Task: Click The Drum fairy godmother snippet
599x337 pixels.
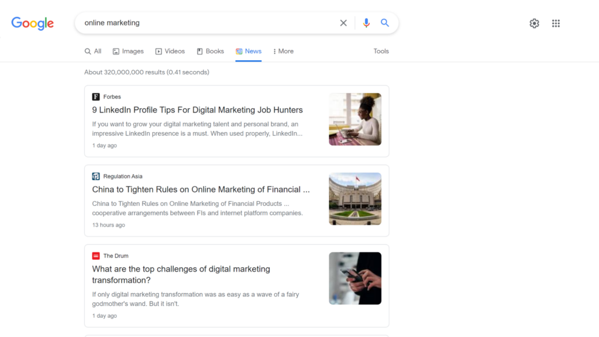Action: pos(195,299)
